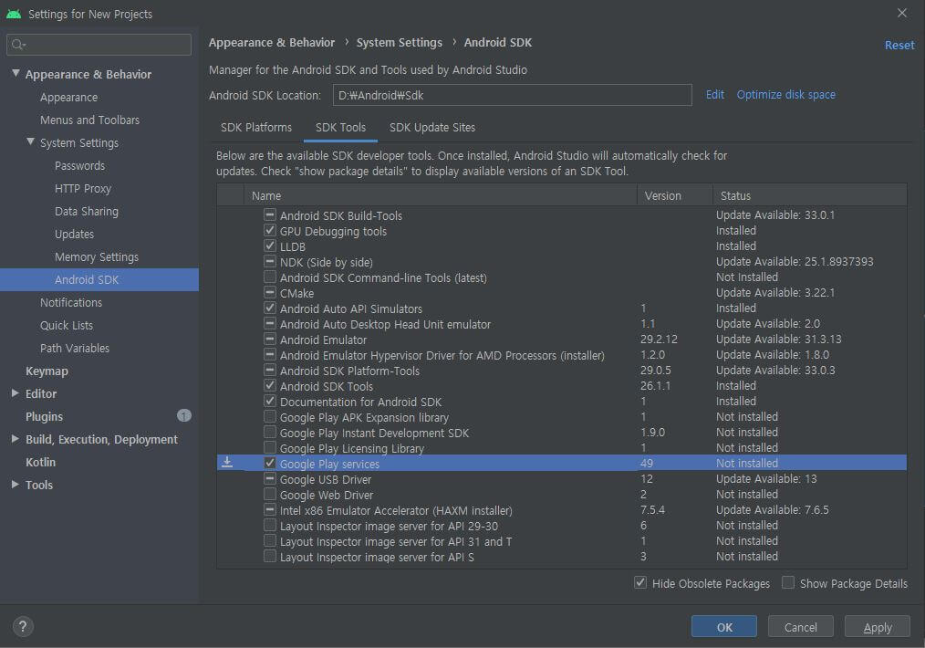Collapse Appearance & Behavior tree node

point(16,73)
